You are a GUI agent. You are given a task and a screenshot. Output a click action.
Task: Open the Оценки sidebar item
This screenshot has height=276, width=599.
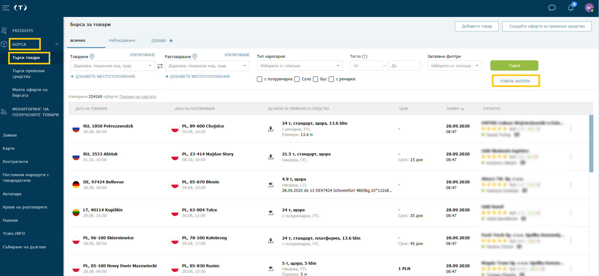pos(10,220)
